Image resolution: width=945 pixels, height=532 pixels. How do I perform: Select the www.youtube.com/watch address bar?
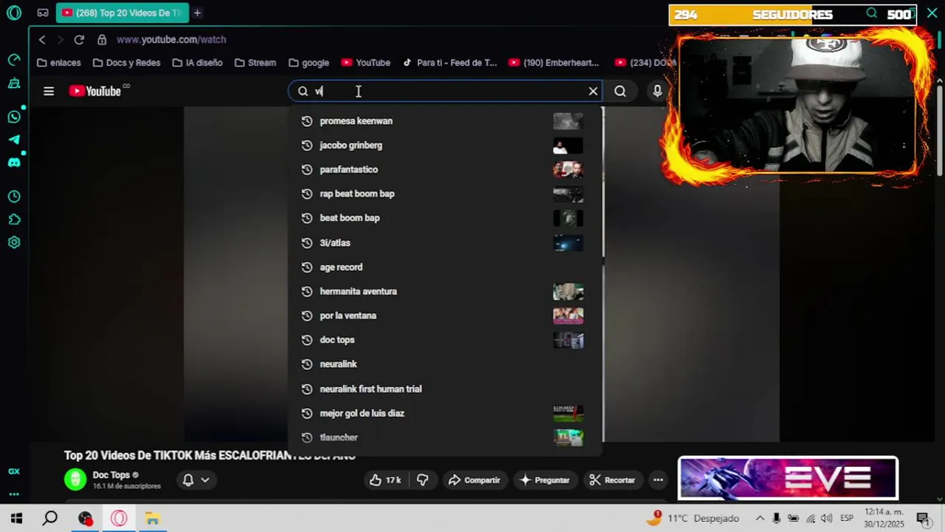click(171, 39)
